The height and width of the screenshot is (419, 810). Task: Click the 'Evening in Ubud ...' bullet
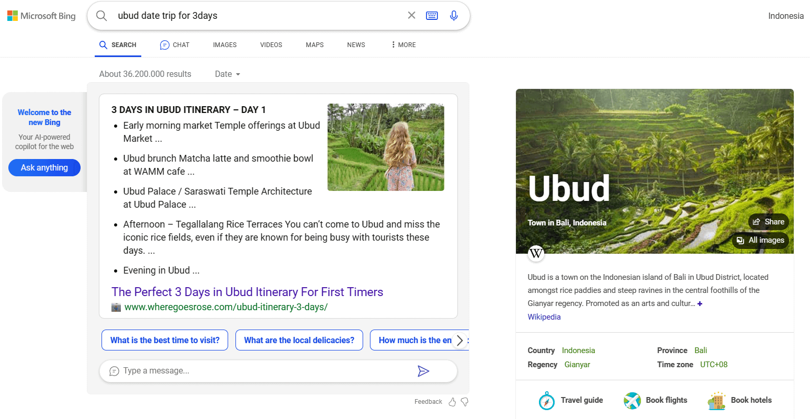(161, 270)
